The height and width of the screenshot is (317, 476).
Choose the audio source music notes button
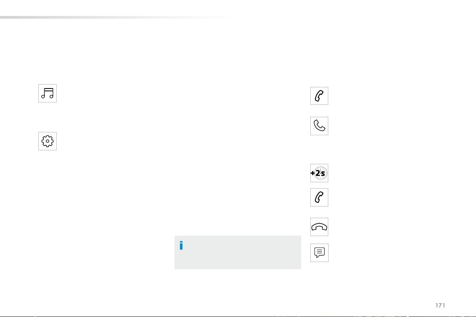[48, 93]
